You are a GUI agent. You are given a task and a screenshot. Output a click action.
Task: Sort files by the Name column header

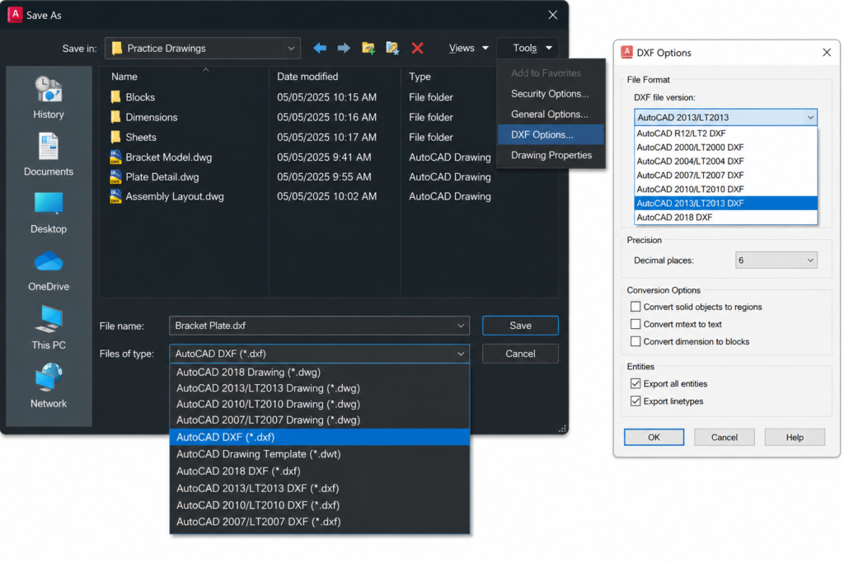pyautogui.click(x=124, y=77)
